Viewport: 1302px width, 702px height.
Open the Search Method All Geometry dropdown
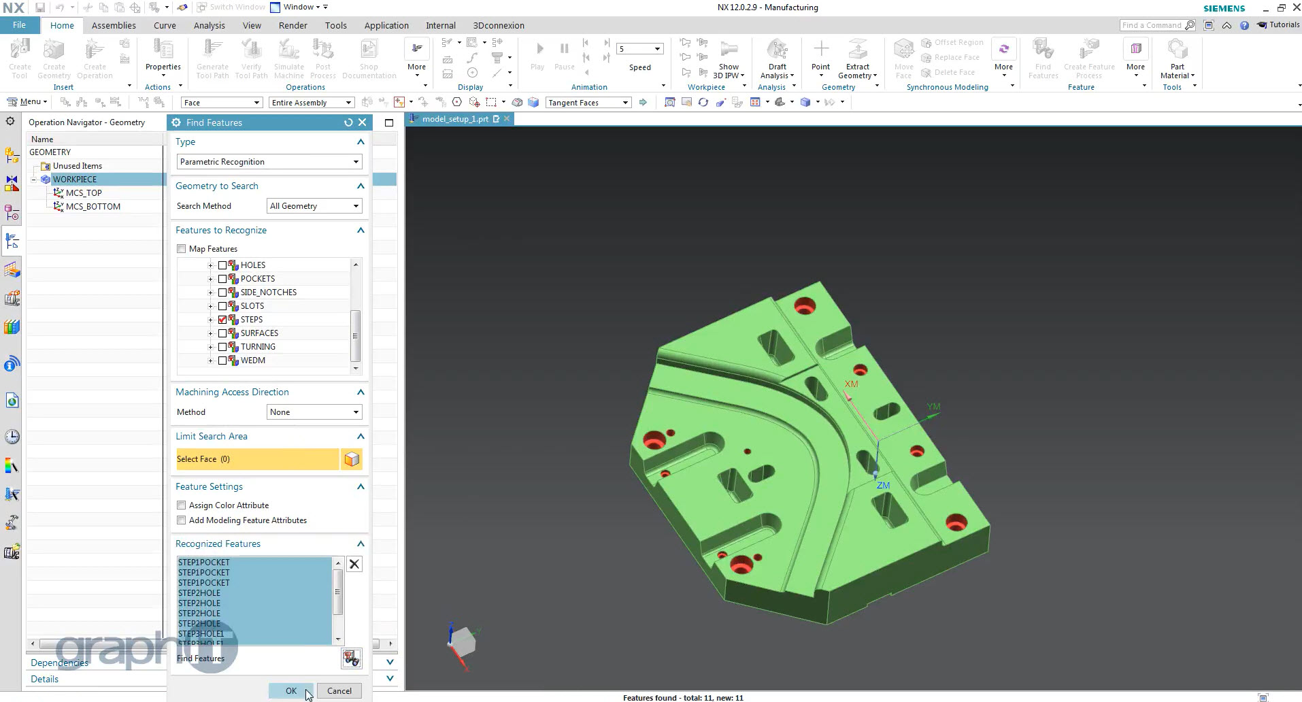pyautogui.click(x=314, y=206)
